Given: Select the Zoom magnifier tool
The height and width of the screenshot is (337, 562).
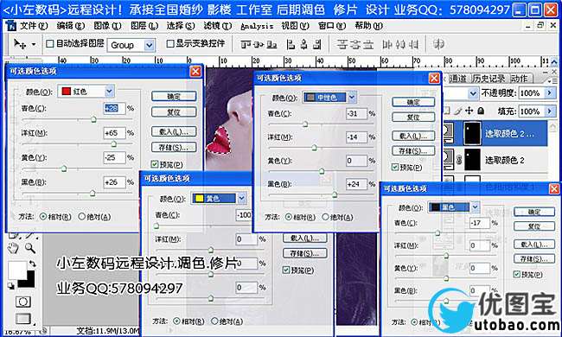Looking at the screenshot, I should click(x=29, y=248).
